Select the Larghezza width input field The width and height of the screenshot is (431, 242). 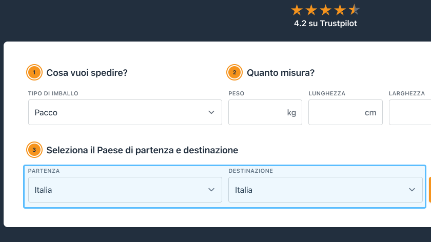pos(410,112)
